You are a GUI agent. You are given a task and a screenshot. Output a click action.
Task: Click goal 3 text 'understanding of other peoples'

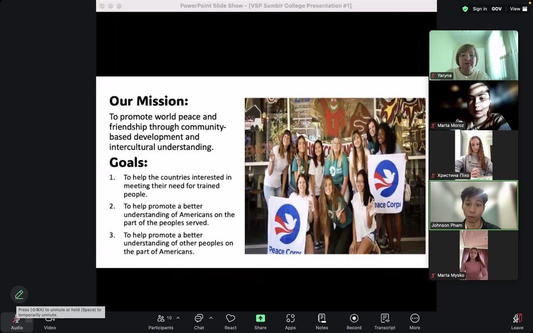(x=178, y=243)
